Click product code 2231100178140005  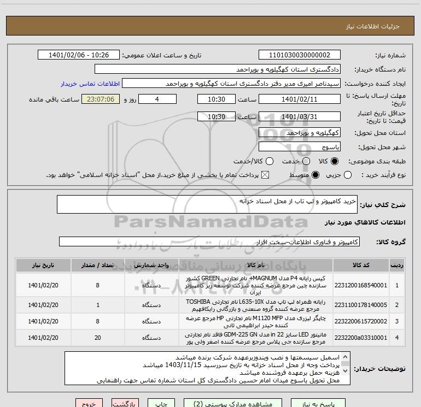click(x=361, y=305)
